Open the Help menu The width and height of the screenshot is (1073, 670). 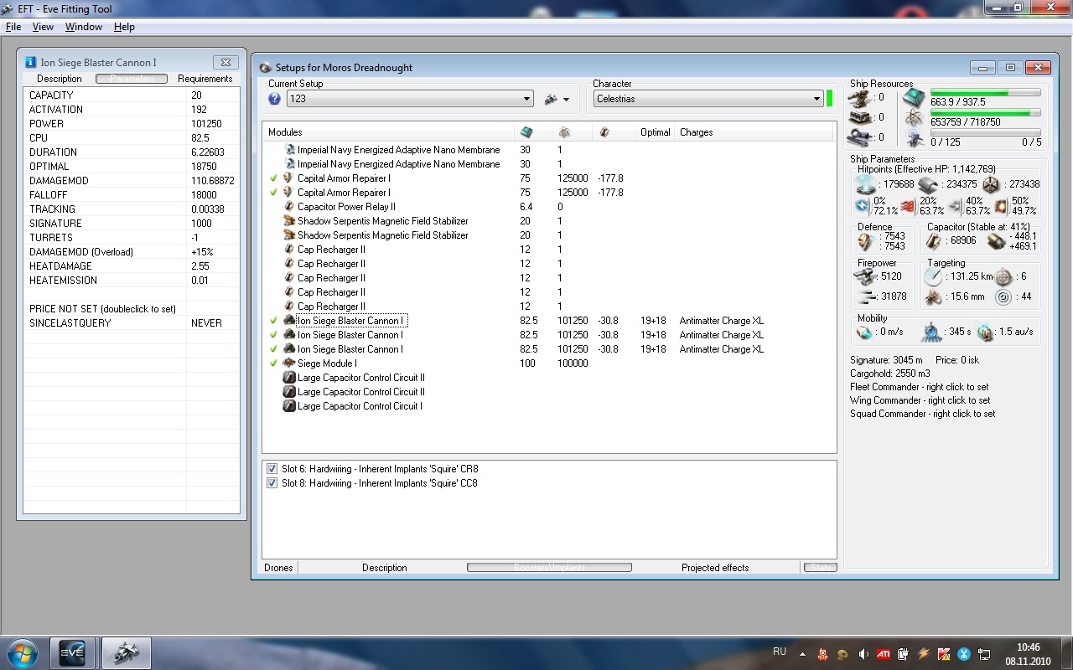(x=124, y=27)
